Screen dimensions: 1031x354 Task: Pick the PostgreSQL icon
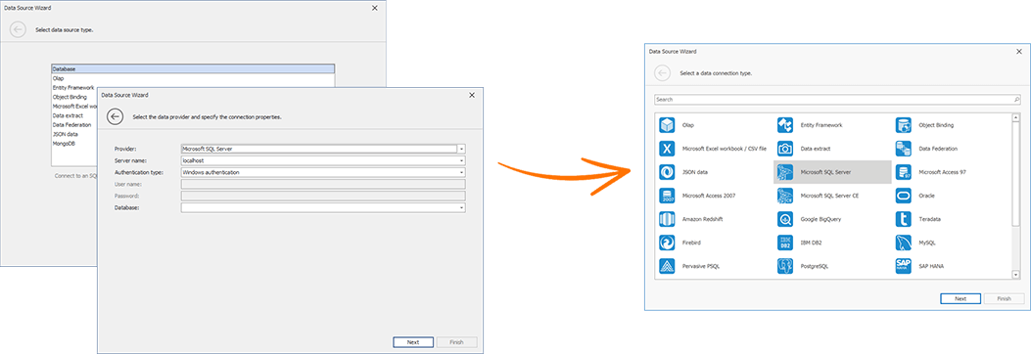(x=785, y=266)
